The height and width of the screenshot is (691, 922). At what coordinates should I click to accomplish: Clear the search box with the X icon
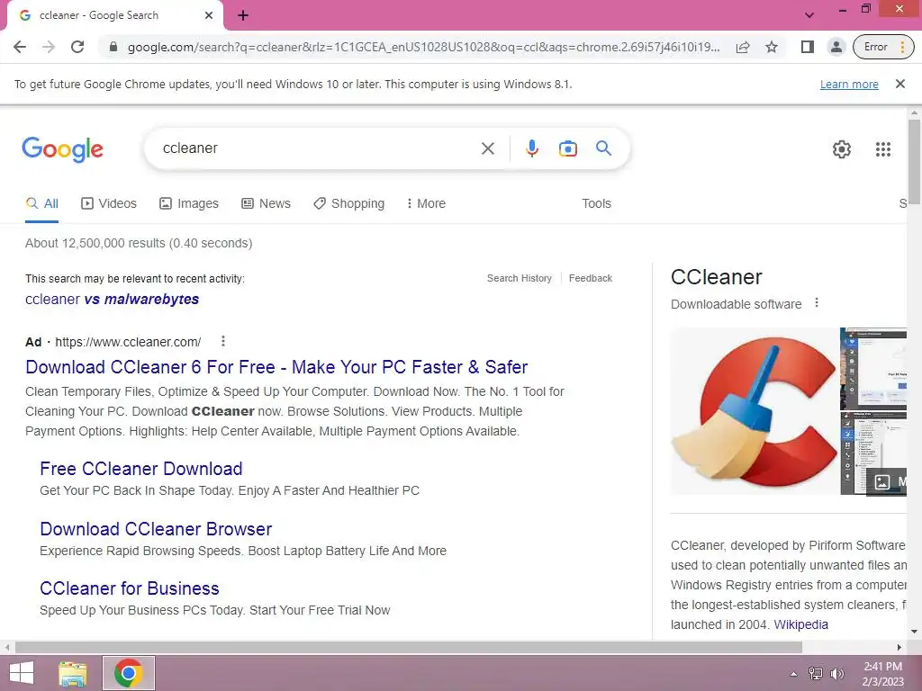(487, 148)
